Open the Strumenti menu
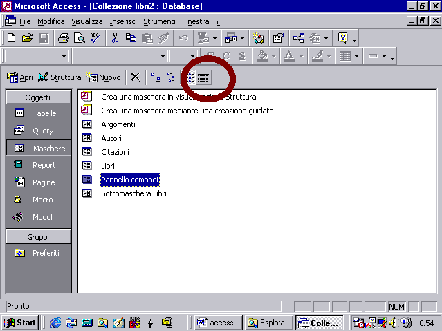This screenshot has width=442, height=331. pyautogui.click(x=159, y=21)
